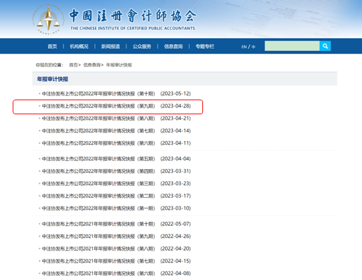Open the 信息查询 navigation menu

173,46
